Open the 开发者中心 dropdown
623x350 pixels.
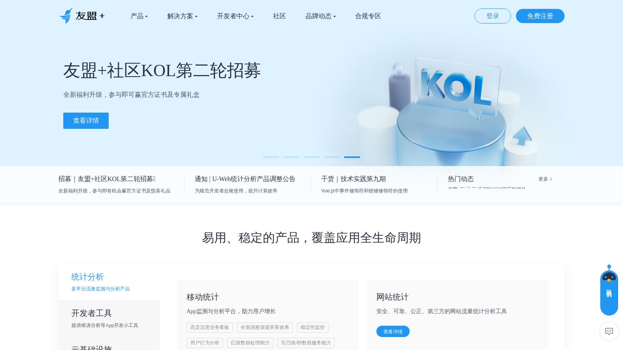click(235, 16)
